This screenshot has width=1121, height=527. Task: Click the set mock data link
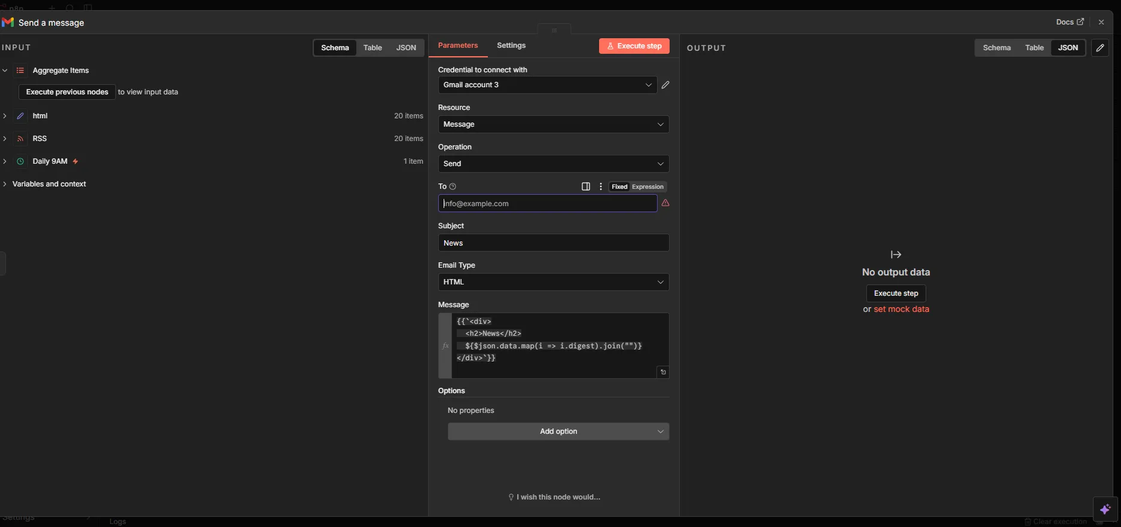[902, 310]
